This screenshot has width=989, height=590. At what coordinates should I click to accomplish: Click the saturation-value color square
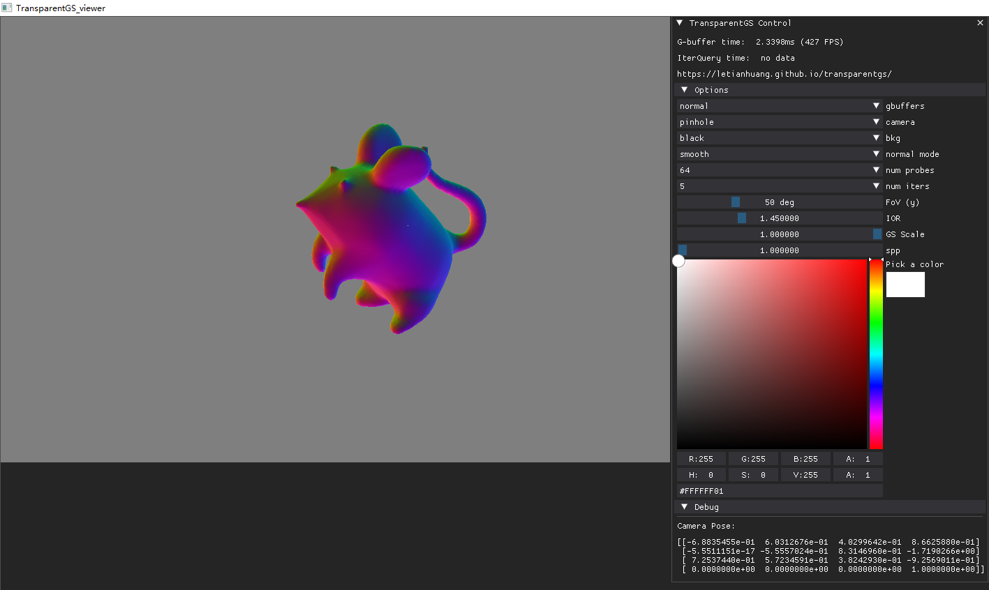point(772,354)
